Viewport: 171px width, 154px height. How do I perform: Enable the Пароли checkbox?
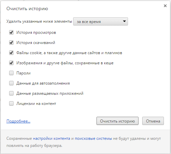(x=11, y=73)
